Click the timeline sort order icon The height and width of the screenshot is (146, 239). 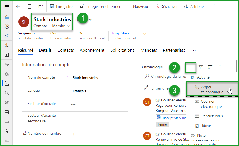point(210,67)
